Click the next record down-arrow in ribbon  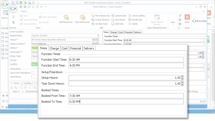pyautogui.click(x=180, y=24)
